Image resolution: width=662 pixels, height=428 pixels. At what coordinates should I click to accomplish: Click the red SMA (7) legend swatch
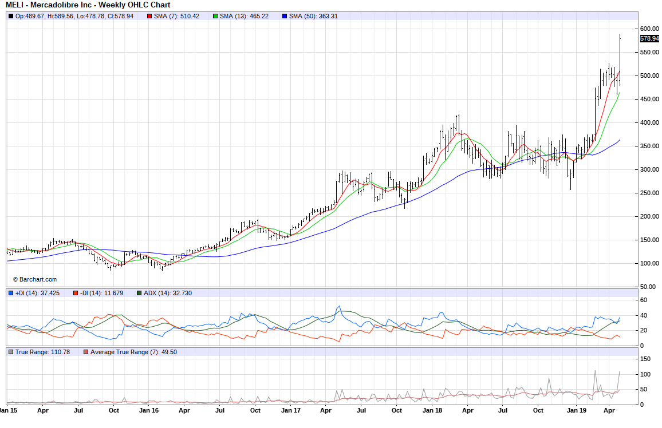[x=150, y=16]
